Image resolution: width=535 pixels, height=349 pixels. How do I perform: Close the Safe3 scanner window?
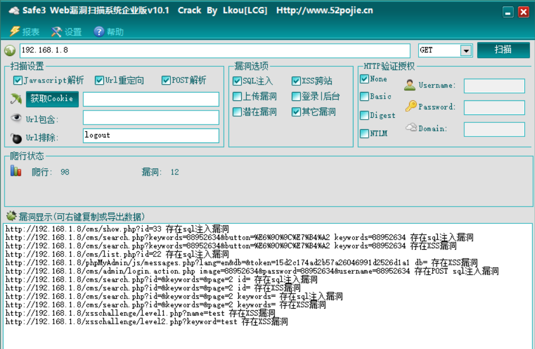pos(523,12)
